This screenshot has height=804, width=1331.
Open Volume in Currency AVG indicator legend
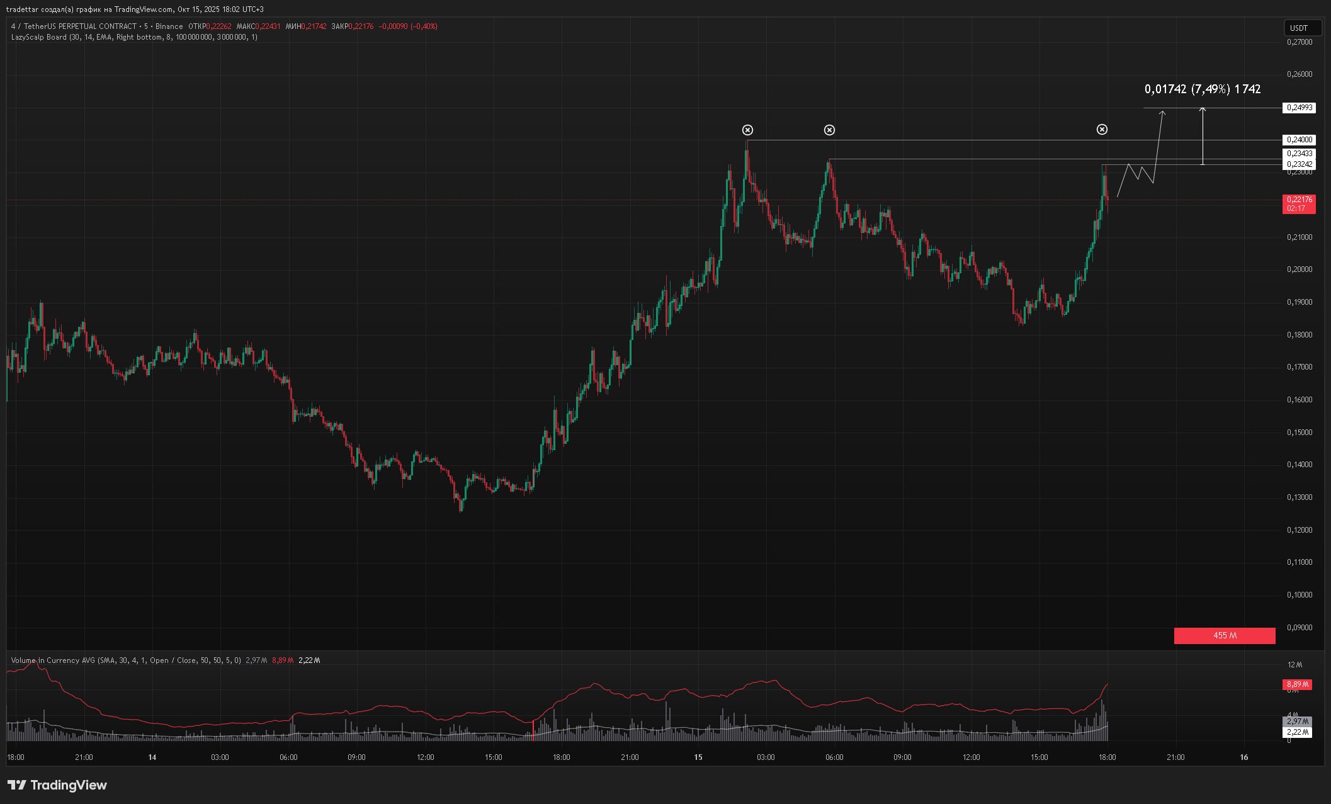[x=54, y=660]
